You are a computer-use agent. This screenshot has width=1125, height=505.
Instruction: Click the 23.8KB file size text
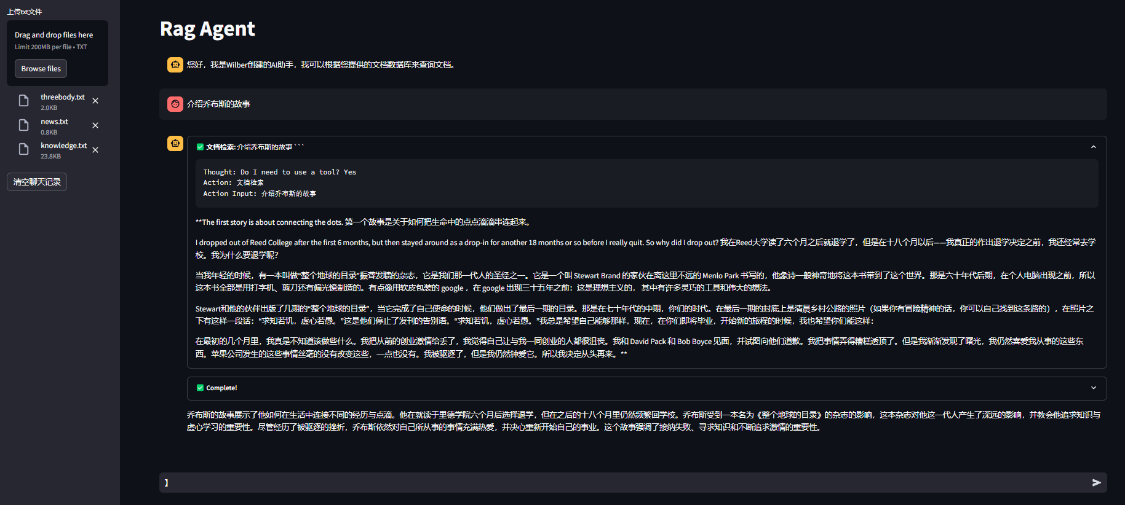pyautogui.click(x=50, y=157)
